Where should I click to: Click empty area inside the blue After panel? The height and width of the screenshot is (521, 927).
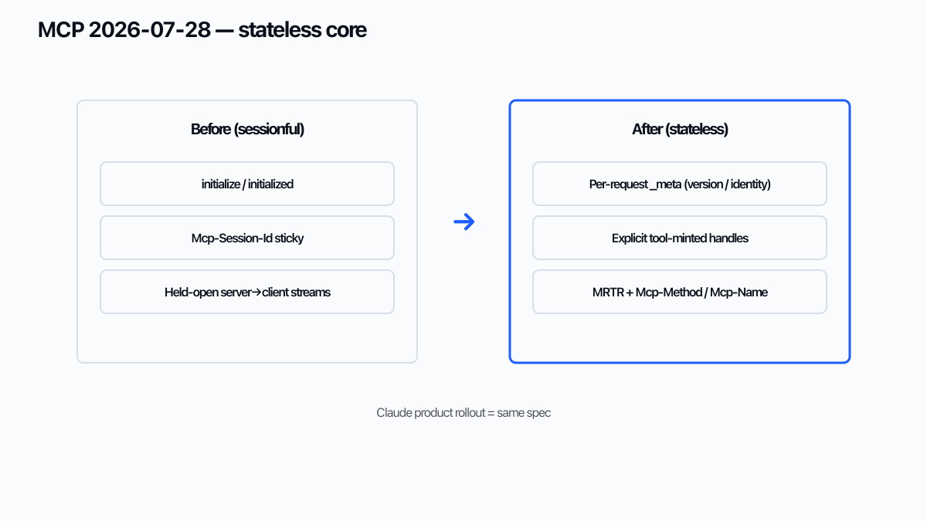tap(680, 337)
